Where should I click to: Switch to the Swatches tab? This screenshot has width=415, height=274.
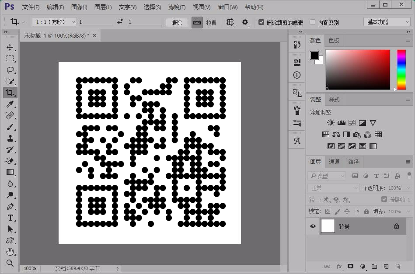(334, 41)
